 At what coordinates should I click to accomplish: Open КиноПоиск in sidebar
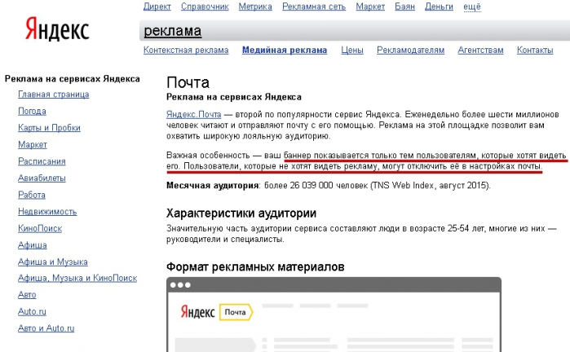pos(40,228)
